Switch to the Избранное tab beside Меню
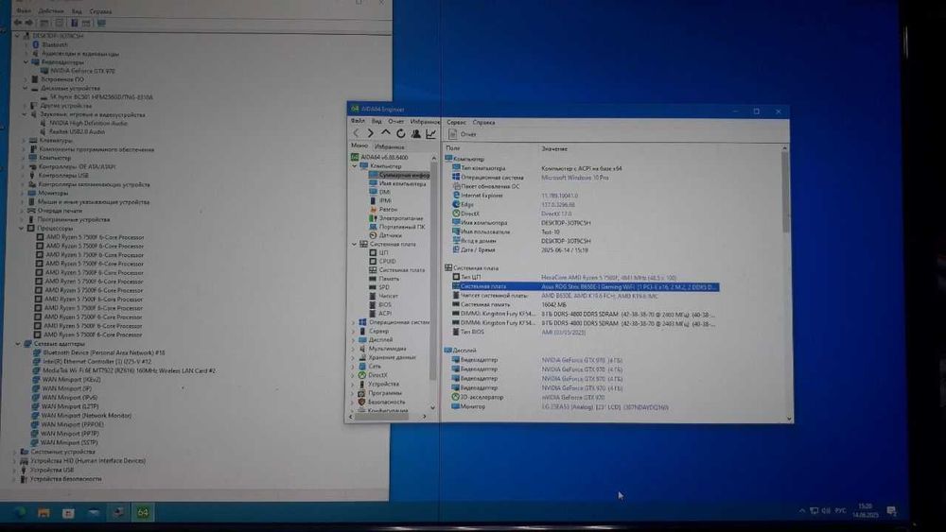This screenshot has width=946, height=532. 389,146
